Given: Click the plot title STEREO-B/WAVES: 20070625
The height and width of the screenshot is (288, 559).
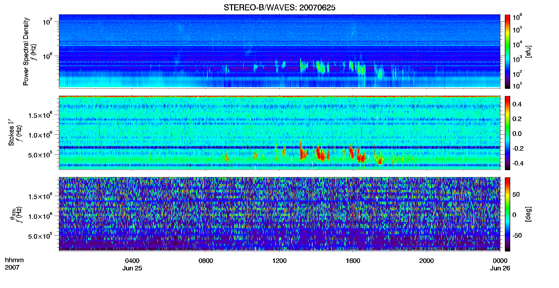Looking at the screenshot, I should pos(279,7).
